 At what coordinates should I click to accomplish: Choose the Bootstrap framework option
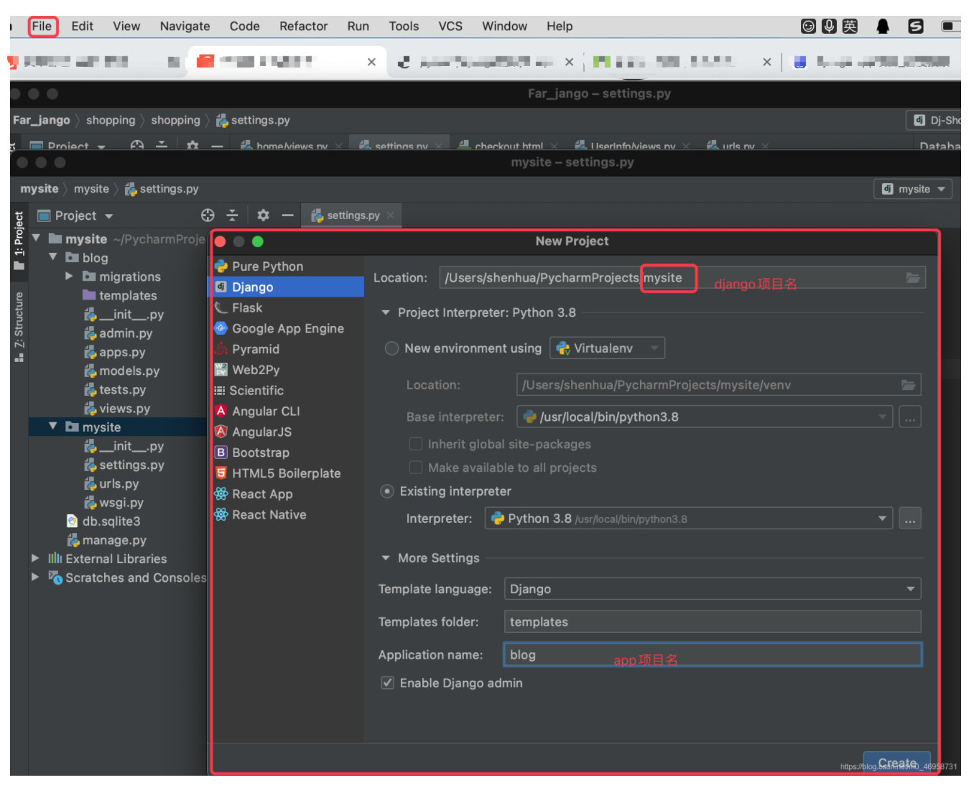coord(261,452)
